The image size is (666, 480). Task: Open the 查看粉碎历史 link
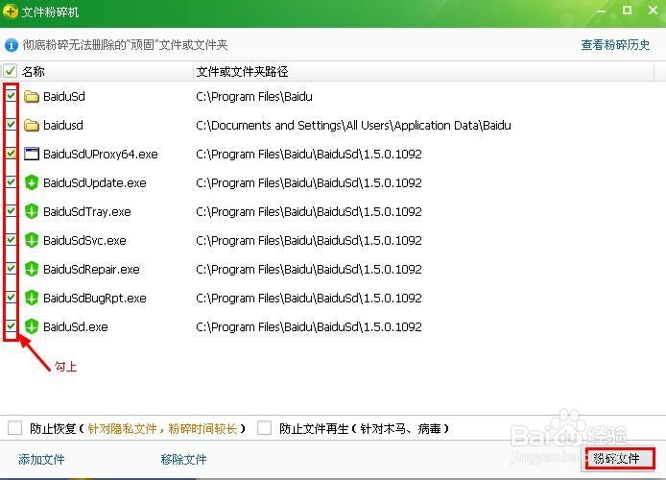615,44
